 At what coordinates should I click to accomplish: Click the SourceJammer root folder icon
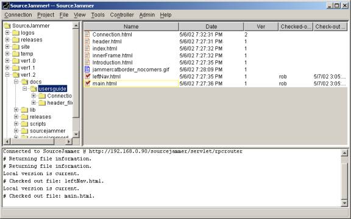coord(7,26)
